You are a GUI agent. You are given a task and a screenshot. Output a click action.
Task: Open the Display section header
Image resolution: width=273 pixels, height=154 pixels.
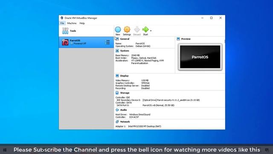(124, 76)
